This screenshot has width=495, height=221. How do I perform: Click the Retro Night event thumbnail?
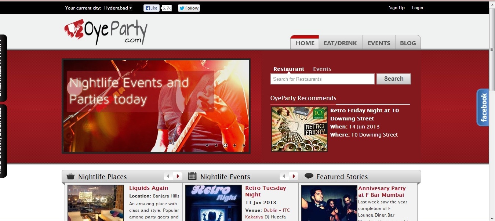point(214,203)
